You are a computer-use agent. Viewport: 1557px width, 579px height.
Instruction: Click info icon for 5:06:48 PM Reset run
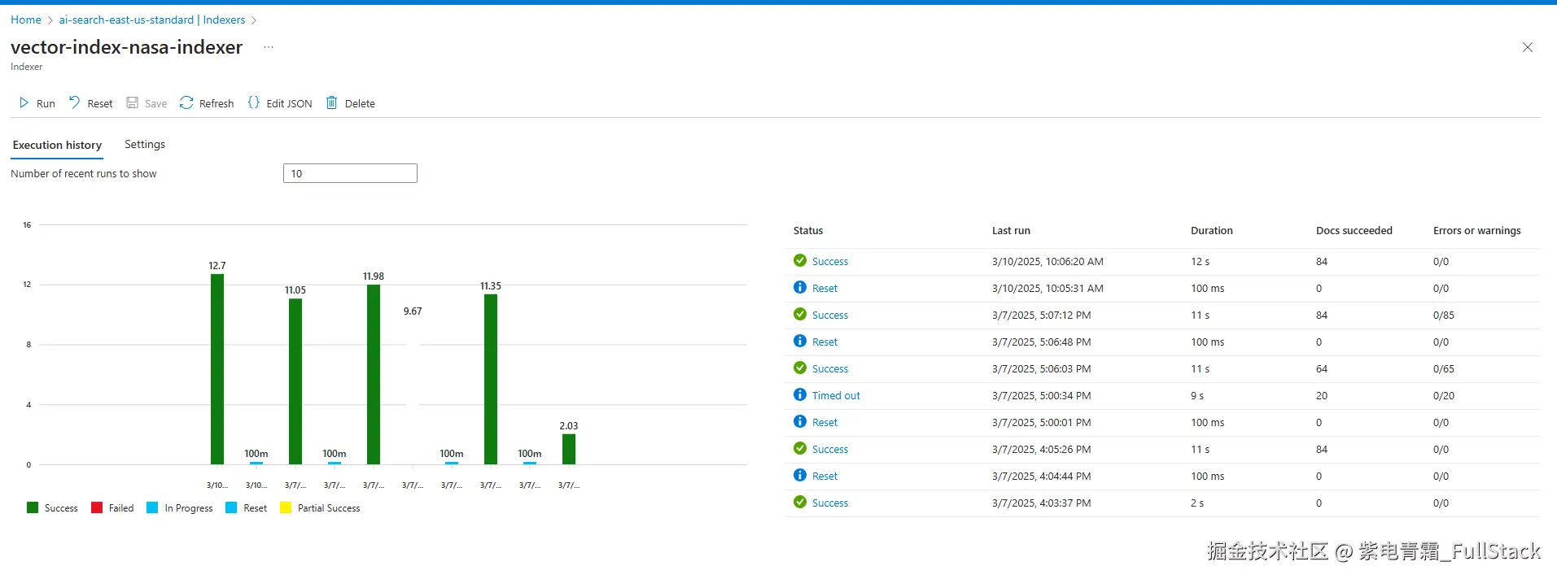(800, 341)
